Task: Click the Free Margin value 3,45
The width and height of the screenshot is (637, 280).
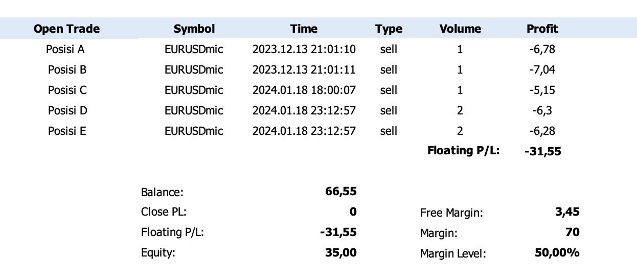Action: (x=567, y=212)
